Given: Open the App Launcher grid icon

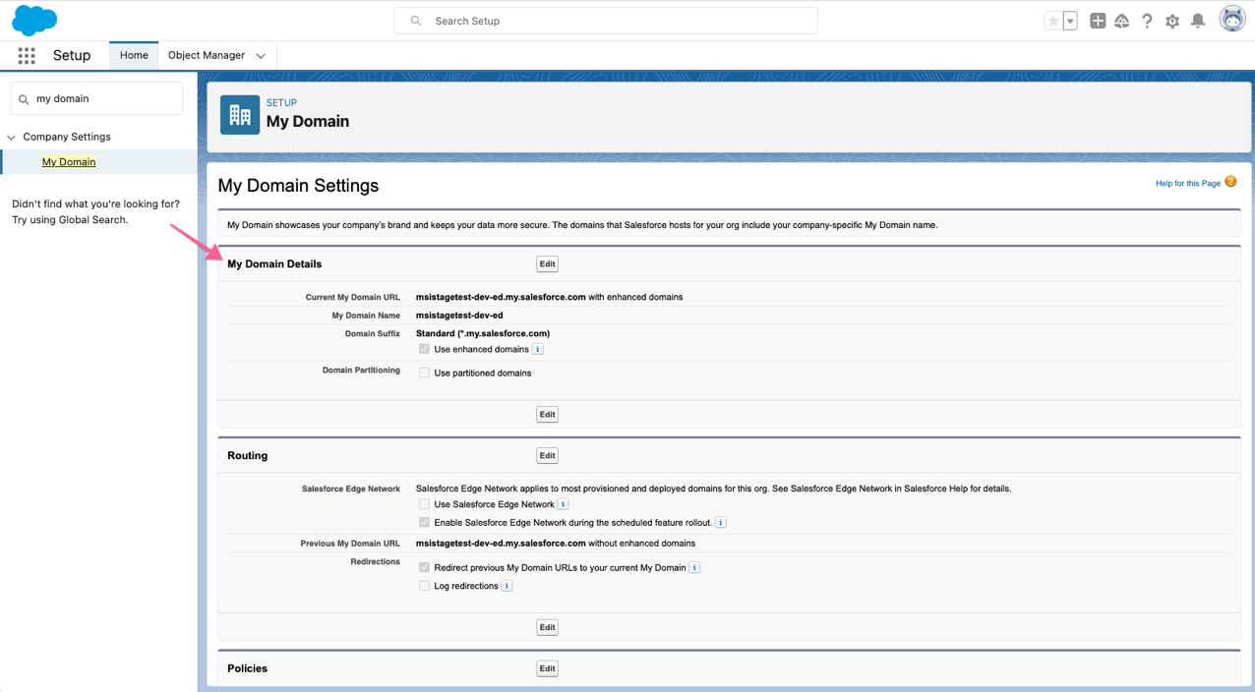Looking at the screenshot, I should click(x=27, y=55).
